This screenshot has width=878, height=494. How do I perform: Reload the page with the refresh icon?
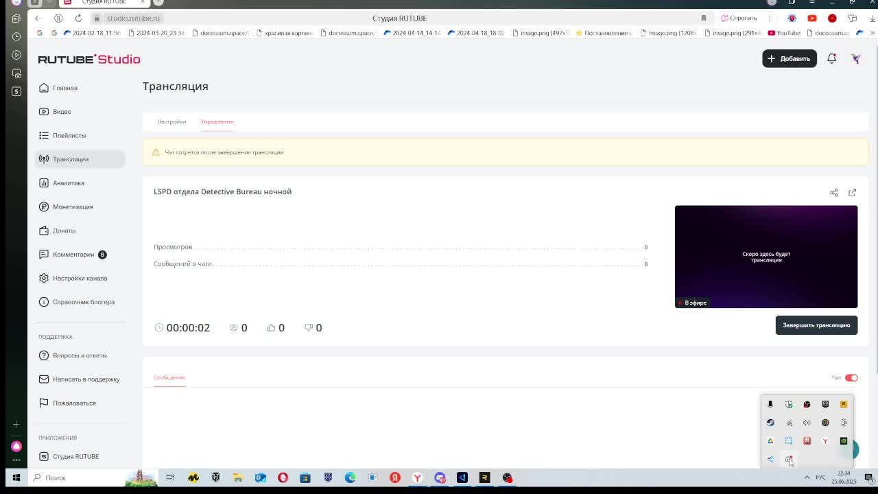tap(78, 18)
